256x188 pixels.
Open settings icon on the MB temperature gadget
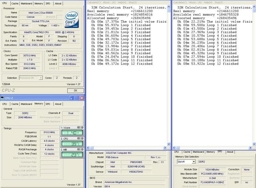(79, 149)
